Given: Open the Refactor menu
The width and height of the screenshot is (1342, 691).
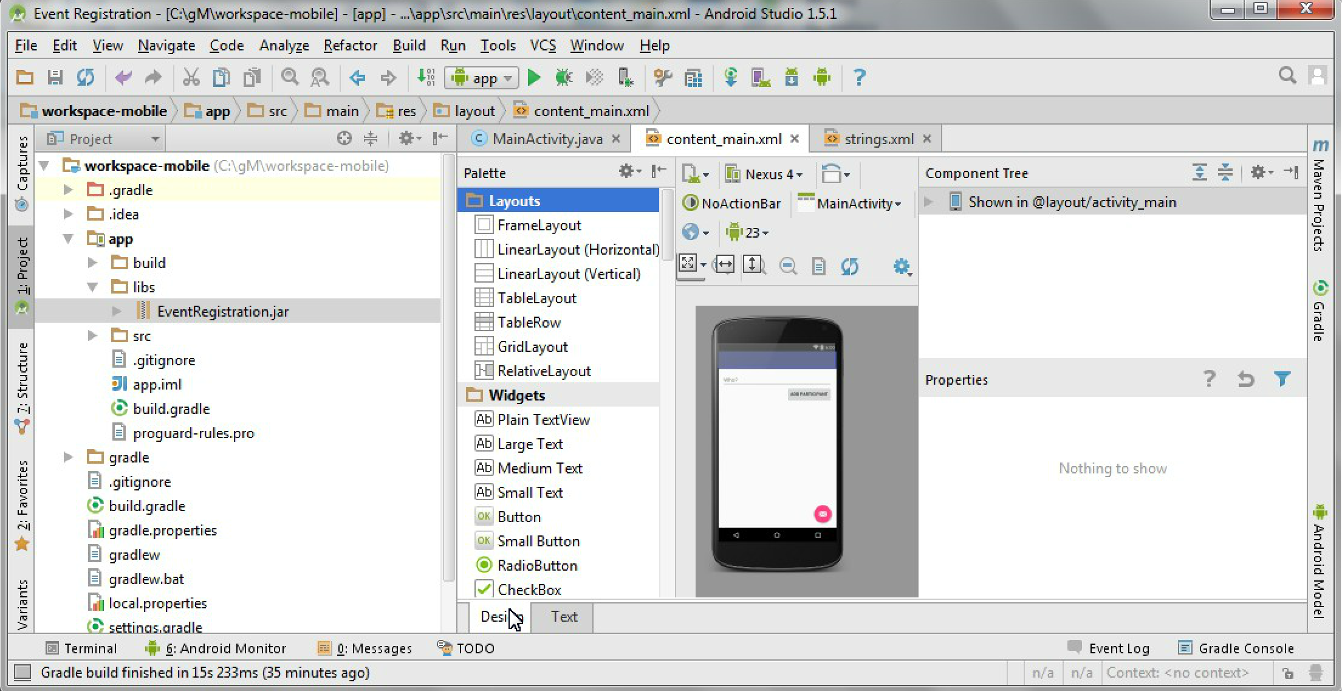Looking at the screenshot, I should point(350,46).
